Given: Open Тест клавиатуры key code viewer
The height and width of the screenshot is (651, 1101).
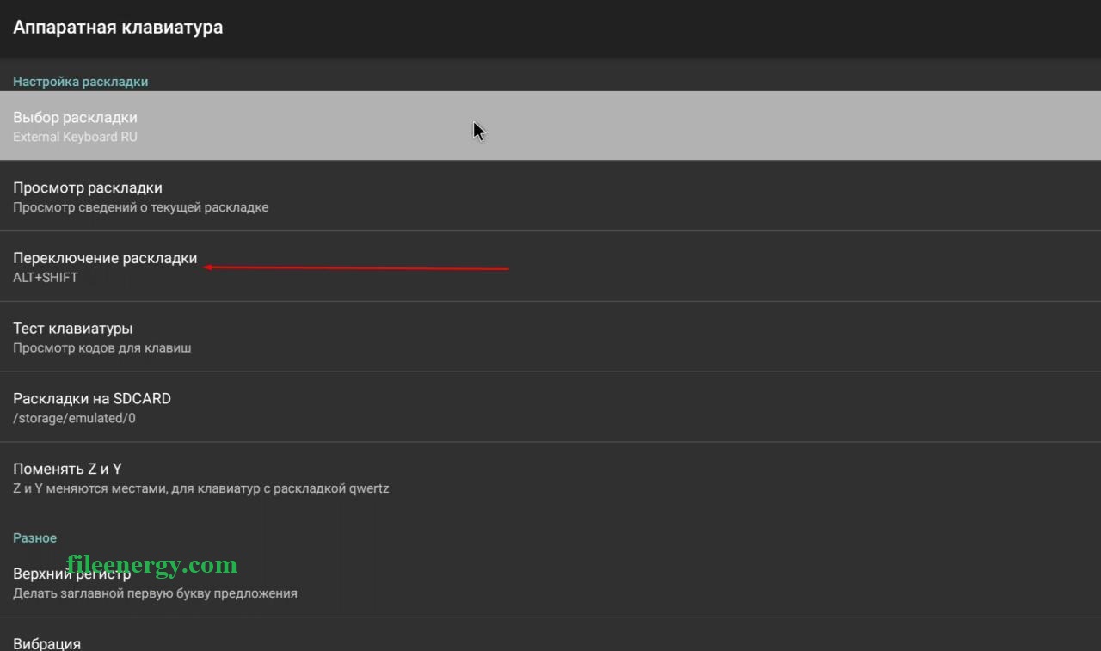Looking at the screenshot, I should 550,337.
